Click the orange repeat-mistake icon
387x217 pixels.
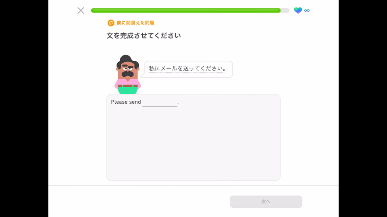[111, 23]
